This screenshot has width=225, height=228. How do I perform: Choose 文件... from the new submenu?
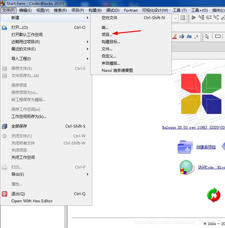tap(131, 49)
